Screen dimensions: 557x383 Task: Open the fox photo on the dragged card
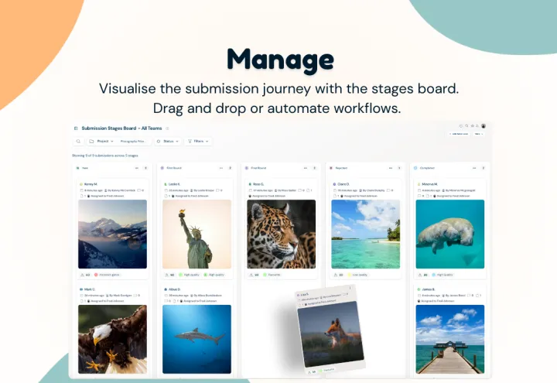click(x=331, y=334)
